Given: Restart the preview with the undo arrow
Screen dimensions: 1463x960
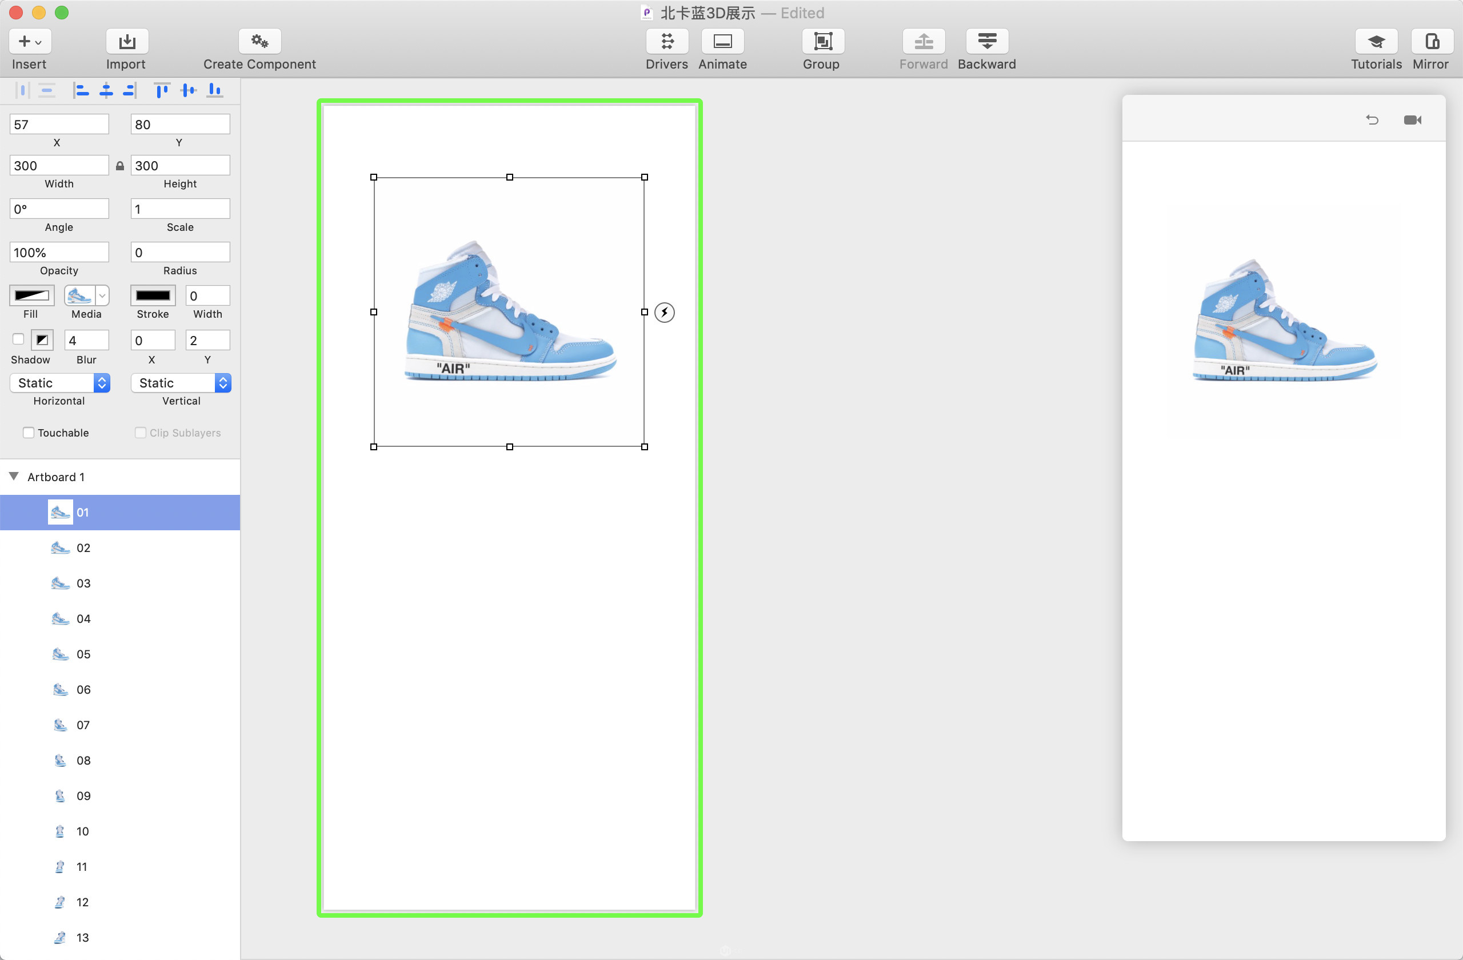Looking at the screenshot, I should (1372, 120).
